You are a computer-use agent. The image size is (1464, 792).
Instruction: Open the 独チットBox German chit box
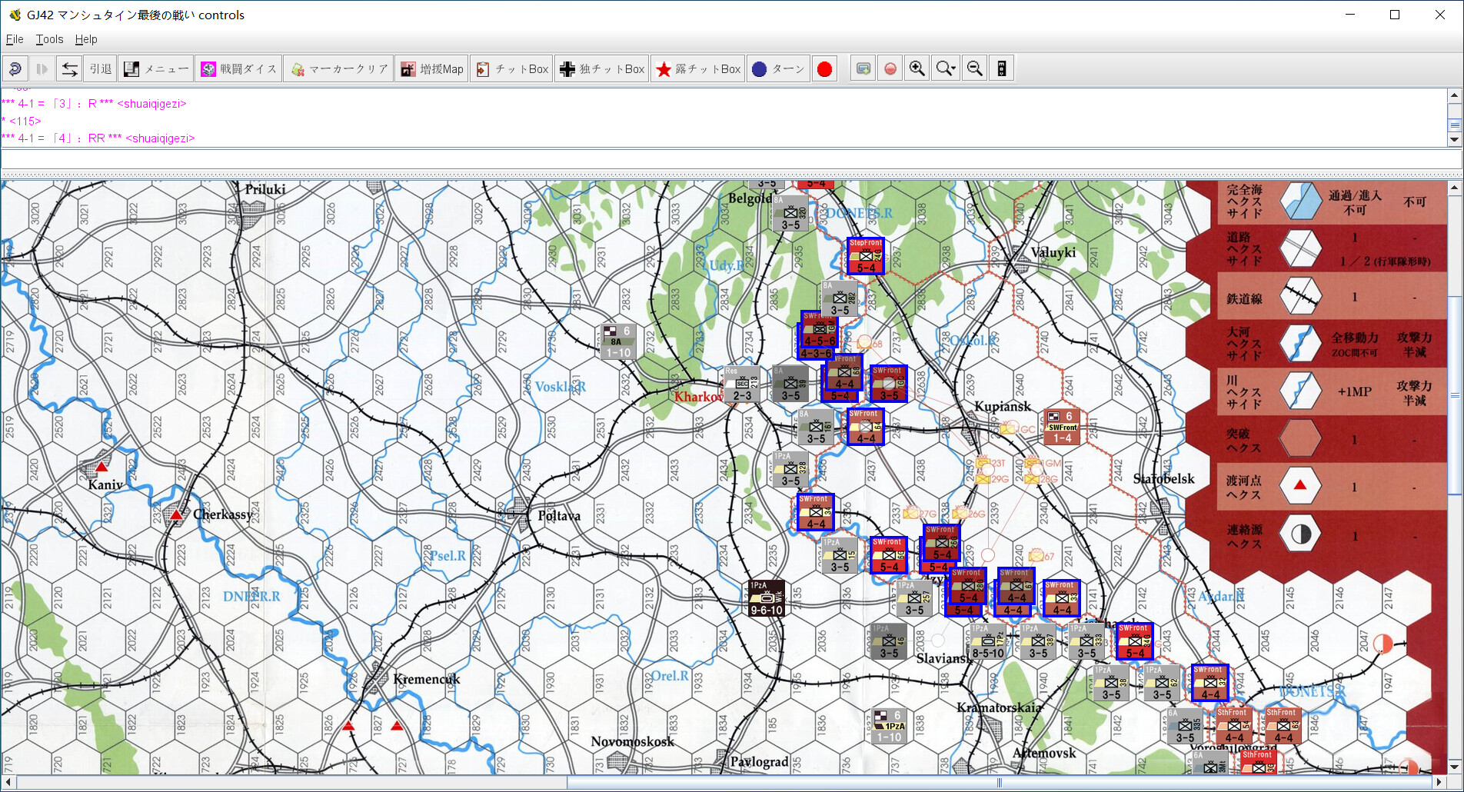coord(602,69)
